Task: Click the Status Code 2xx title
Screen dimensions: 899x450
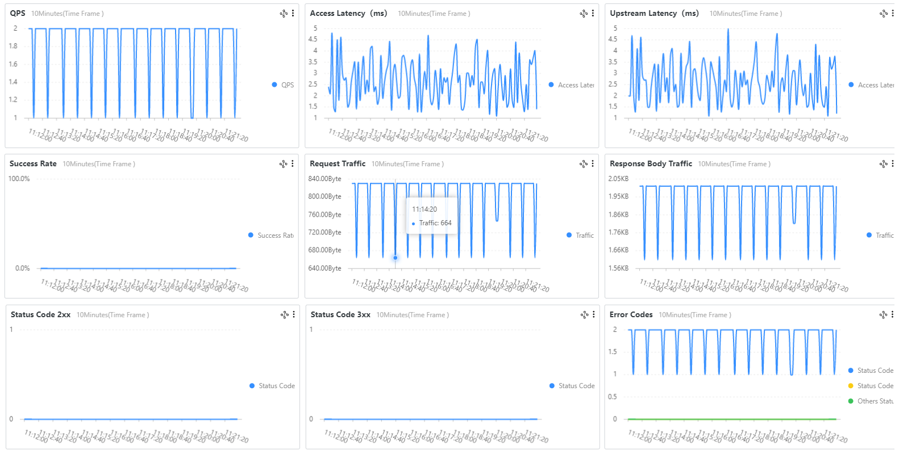Action: [x=40, y=314]
